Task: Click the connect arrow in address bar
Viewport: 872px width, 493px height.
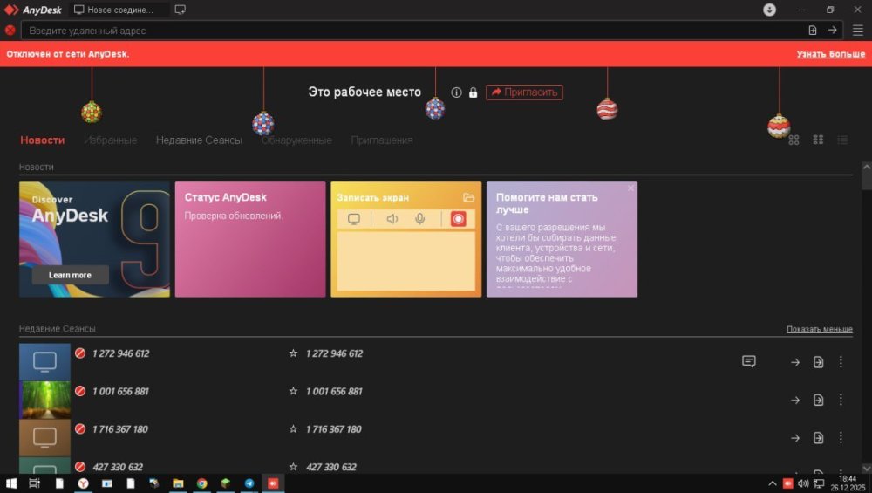Action: (x=833, y=30)
